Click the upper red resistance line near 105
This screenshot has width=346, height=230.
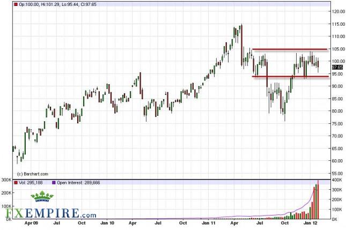290,49
